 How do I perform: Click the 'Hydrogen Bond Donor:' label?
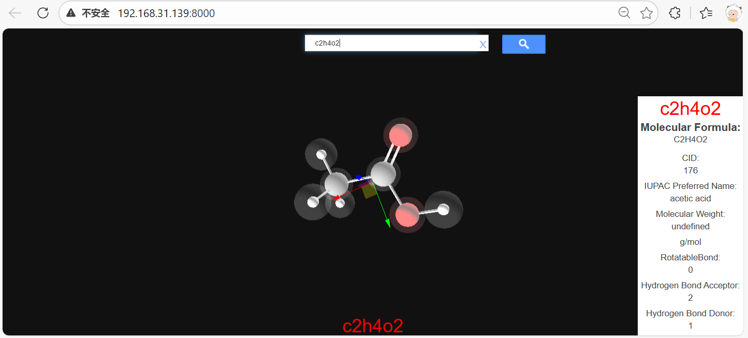[x=691, y=313]
